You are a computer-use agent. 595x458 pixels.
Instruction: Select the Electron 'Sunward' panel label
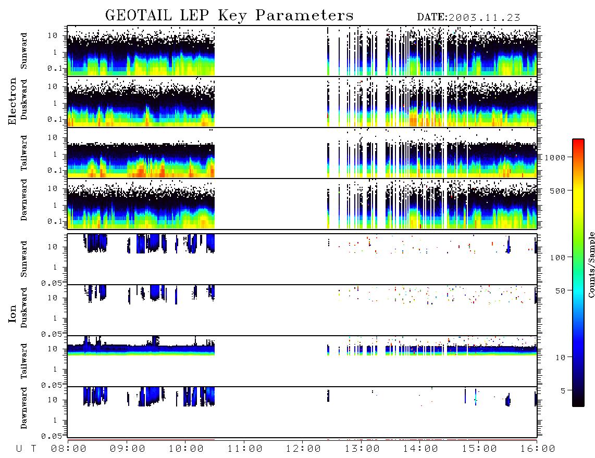tap(24, 51)
